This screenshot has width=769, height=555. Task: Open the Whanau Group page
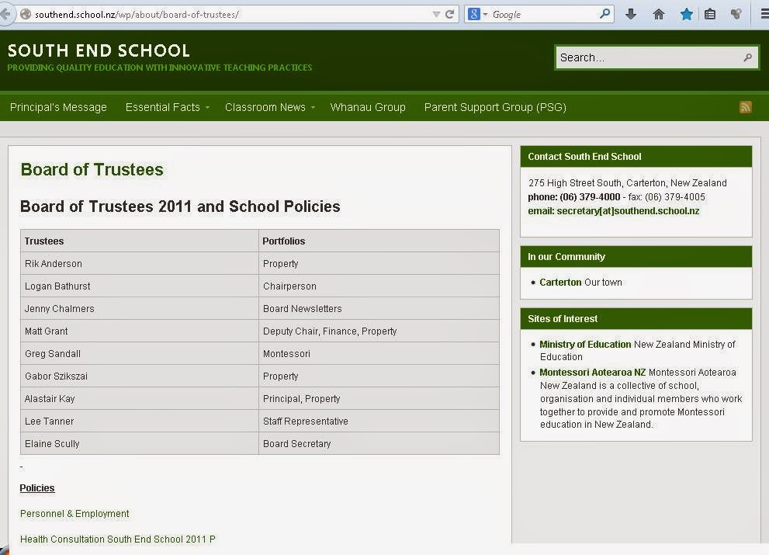368,107
